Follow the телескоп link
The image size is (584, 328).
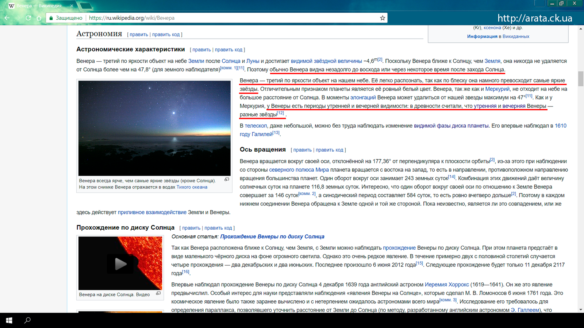256,126
